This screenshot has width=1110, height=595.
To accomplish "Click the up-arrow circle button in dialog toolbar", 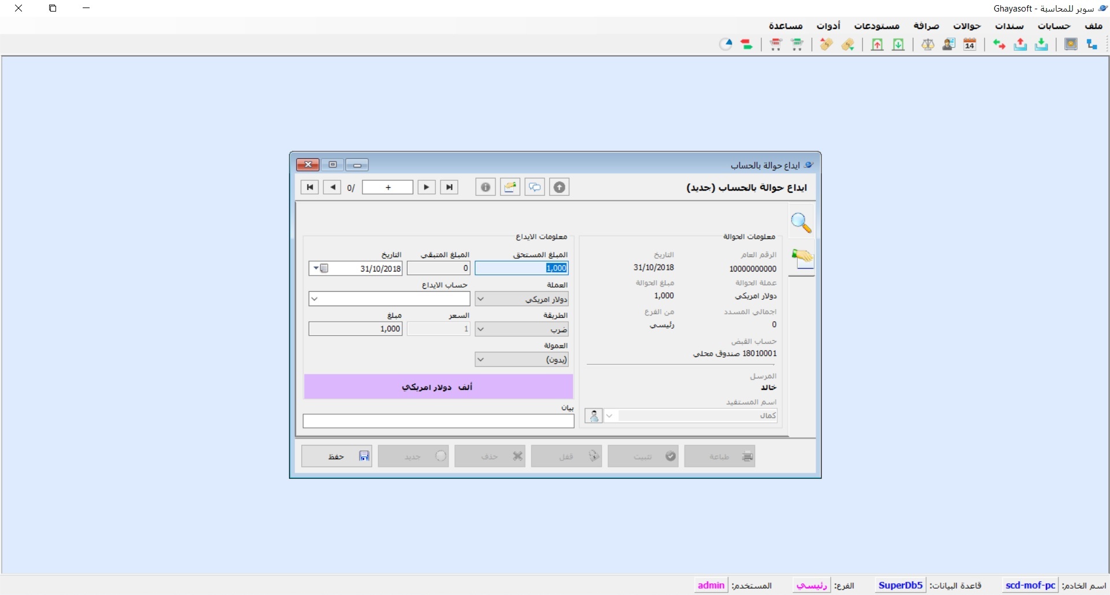I will [559, 187].
